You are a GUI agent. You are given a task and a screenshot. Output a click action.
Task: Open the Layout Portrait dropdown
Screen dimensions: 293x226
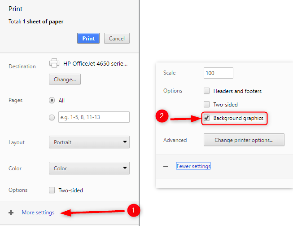tap(89, 142)
